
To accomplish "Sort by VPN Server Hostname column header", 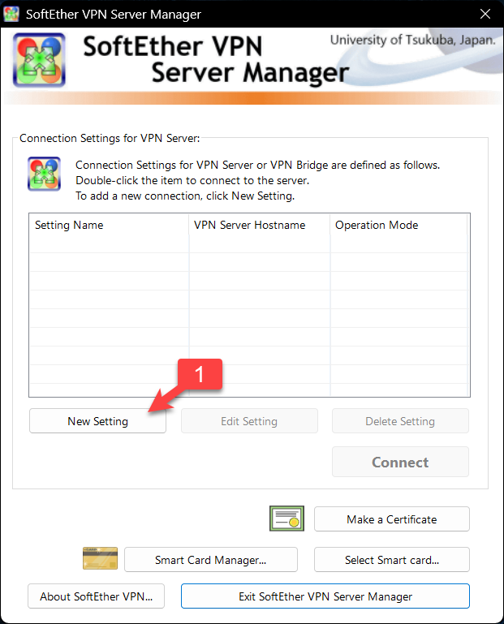I will 260,226.
